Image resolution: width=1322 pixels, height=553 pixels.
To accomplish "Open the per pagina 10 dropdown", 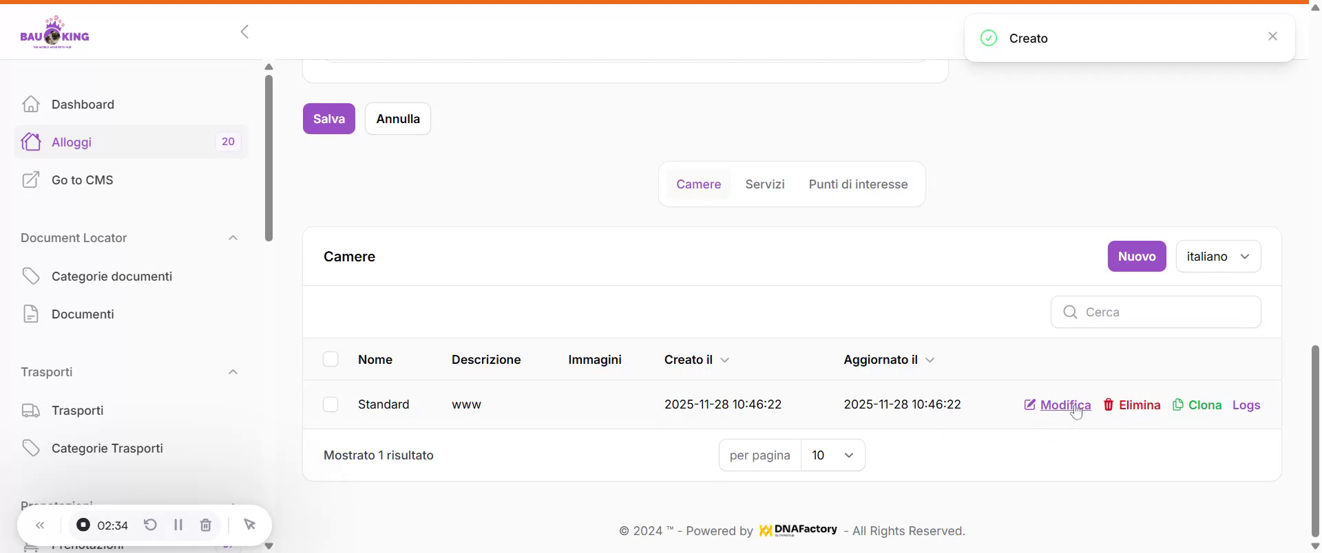I will pyautogui.click(x=832, y=455).
